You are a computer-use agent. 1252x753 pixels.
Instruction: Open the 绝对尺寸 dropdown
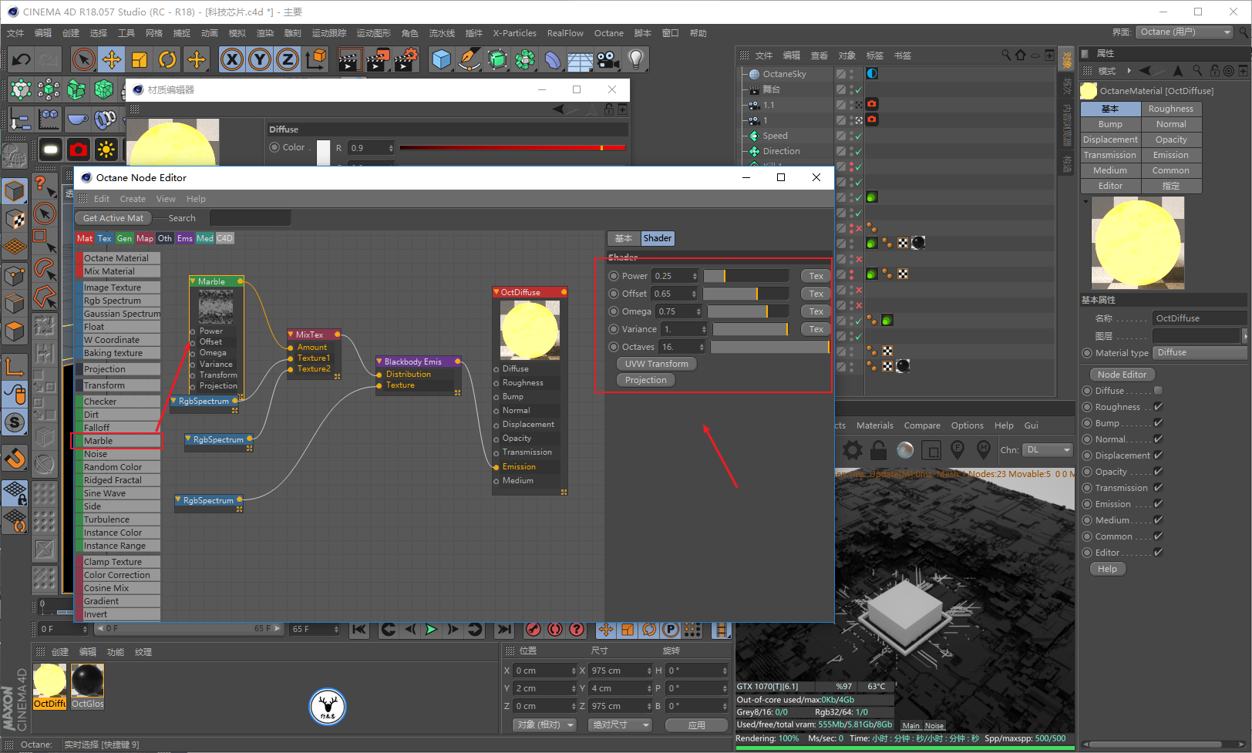(621, 725)
